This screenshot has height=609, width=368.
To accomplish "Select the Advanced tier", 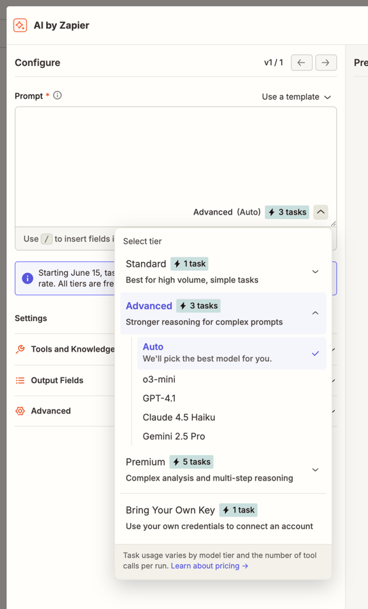I will tap(223, 313).
